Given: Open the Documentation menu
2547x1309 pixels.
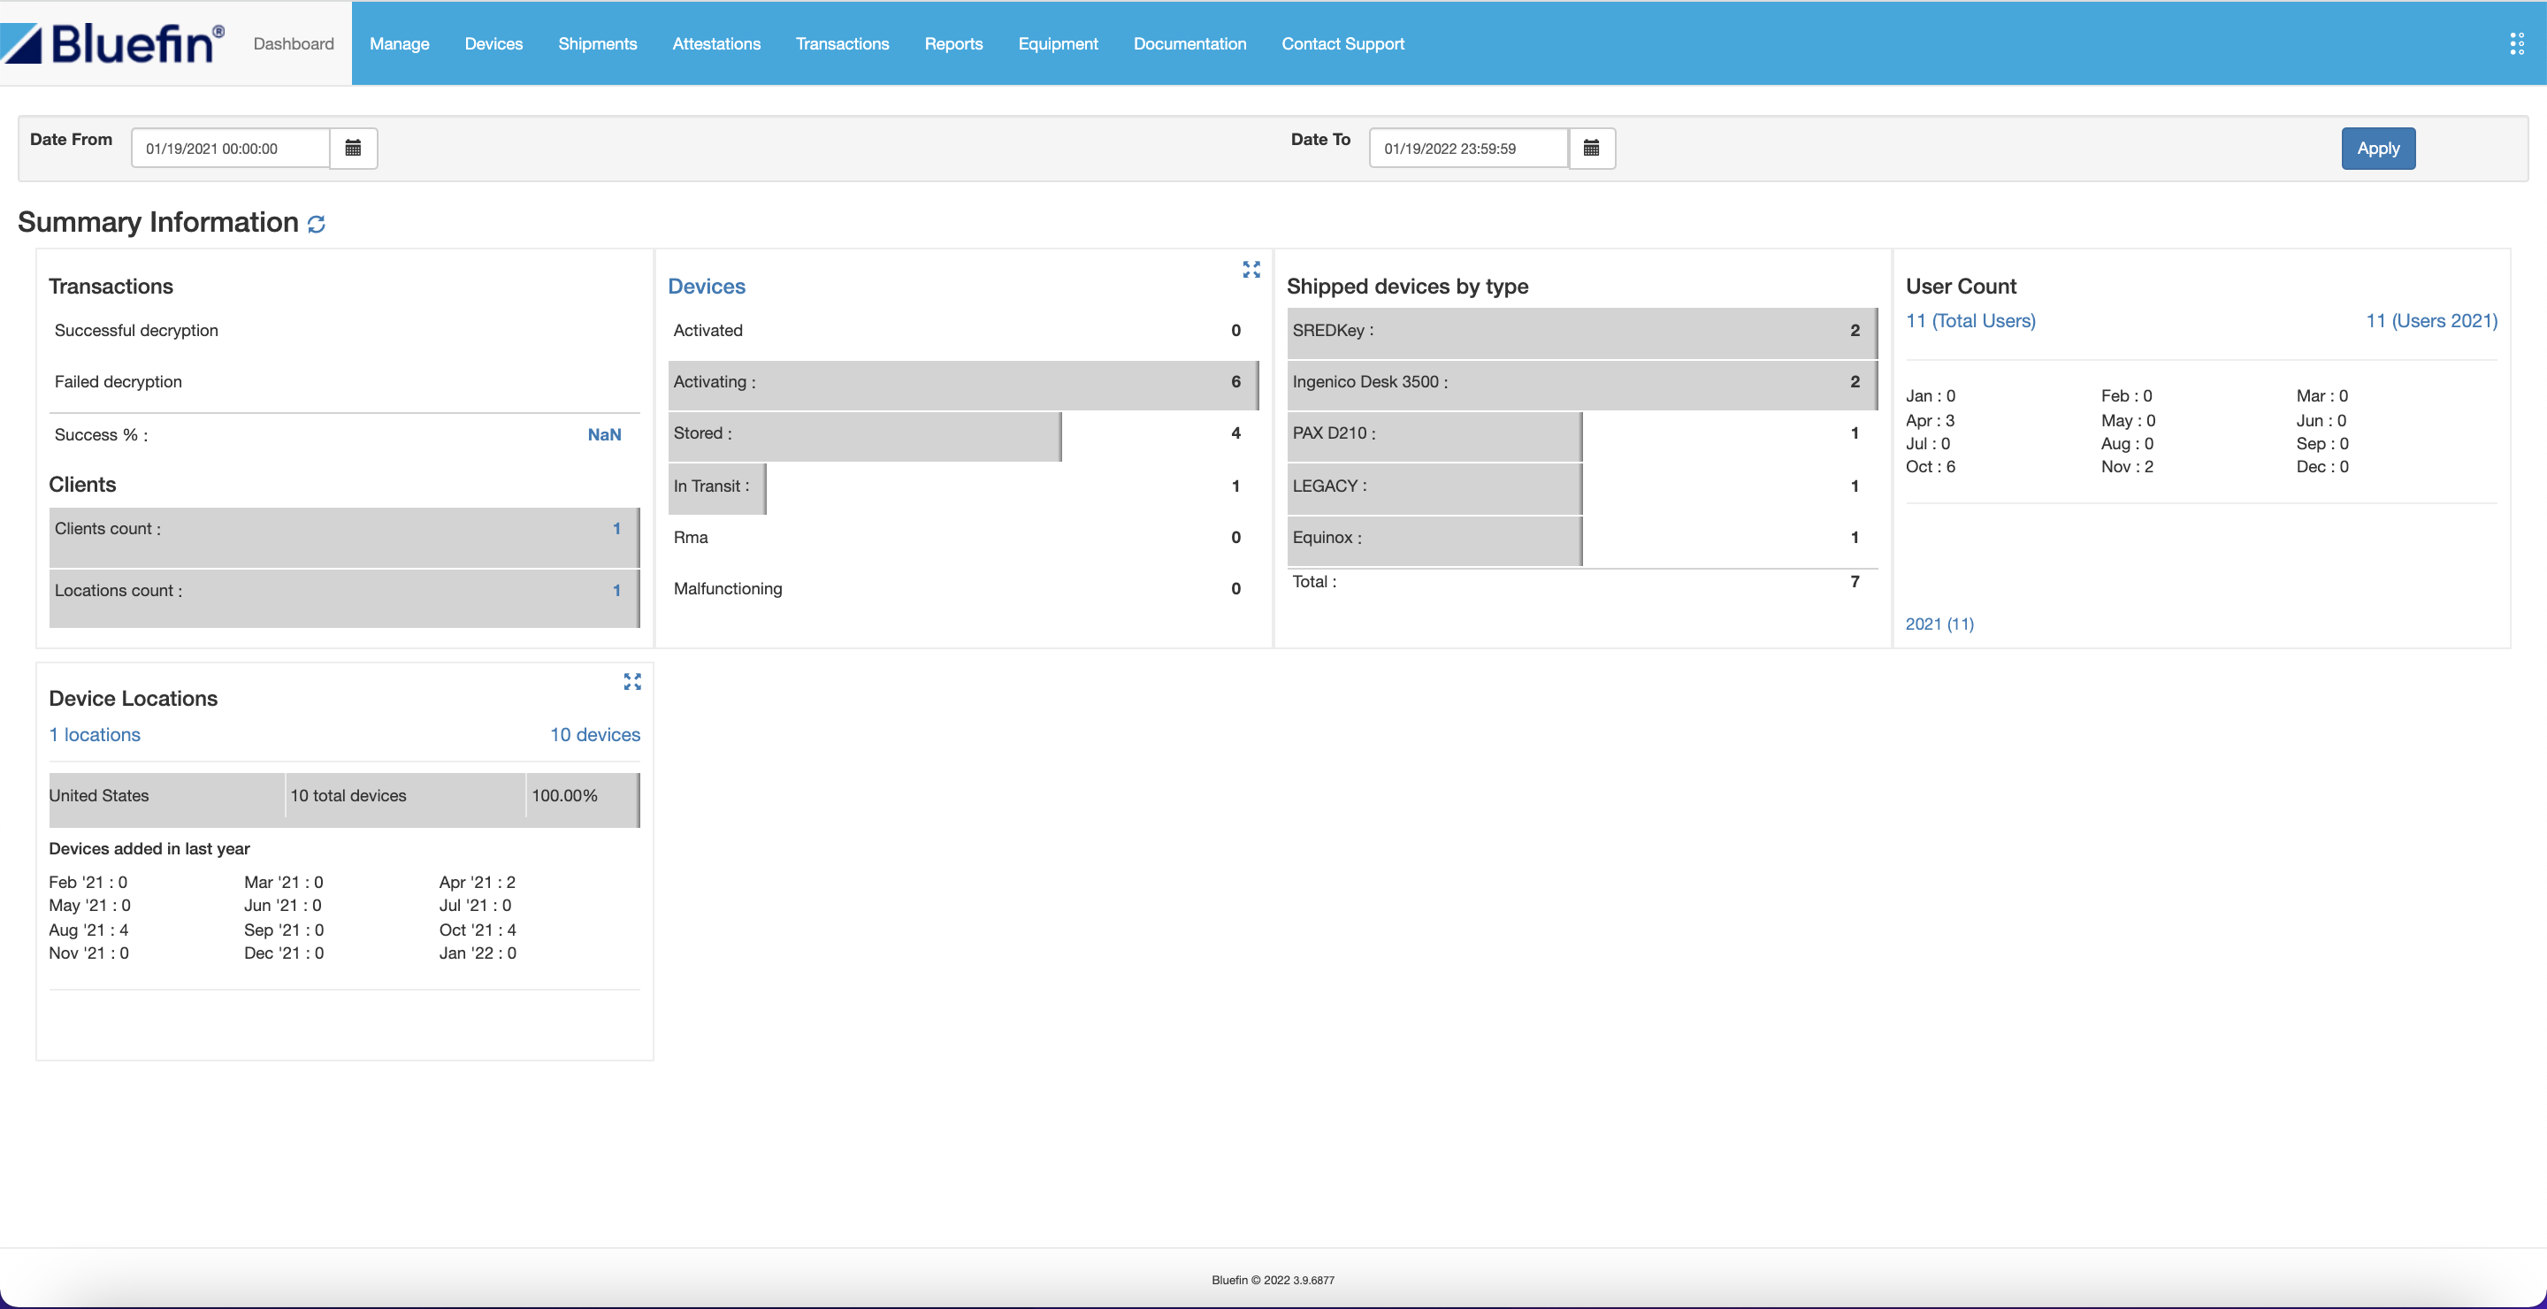Looking at the screenshot, I should click(1189, 43).
